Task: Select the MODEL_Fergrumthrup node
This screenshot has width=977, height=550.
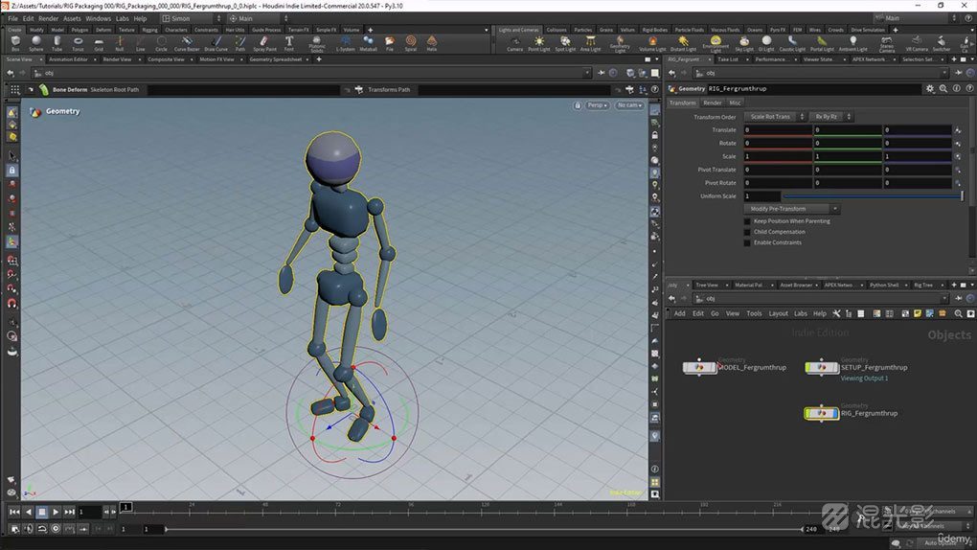Action: coord(700,367)
